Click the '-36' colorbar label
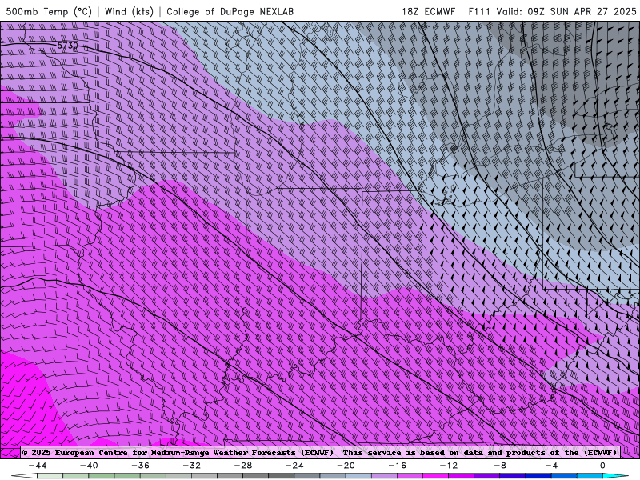This screenshot has height=480, width=640. [x=141, y=466]
